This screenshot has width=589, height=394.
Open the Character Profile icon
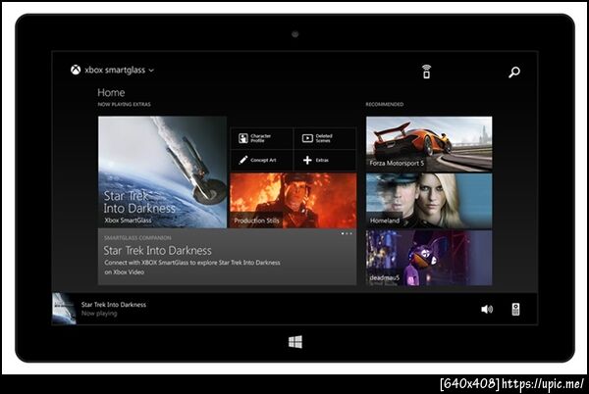pos(243,138)
